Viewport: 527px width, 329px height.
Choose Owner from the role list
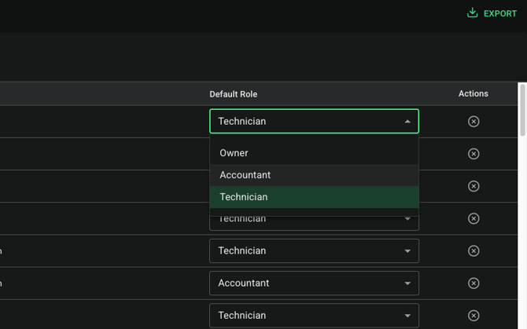(x=314, y=153)
